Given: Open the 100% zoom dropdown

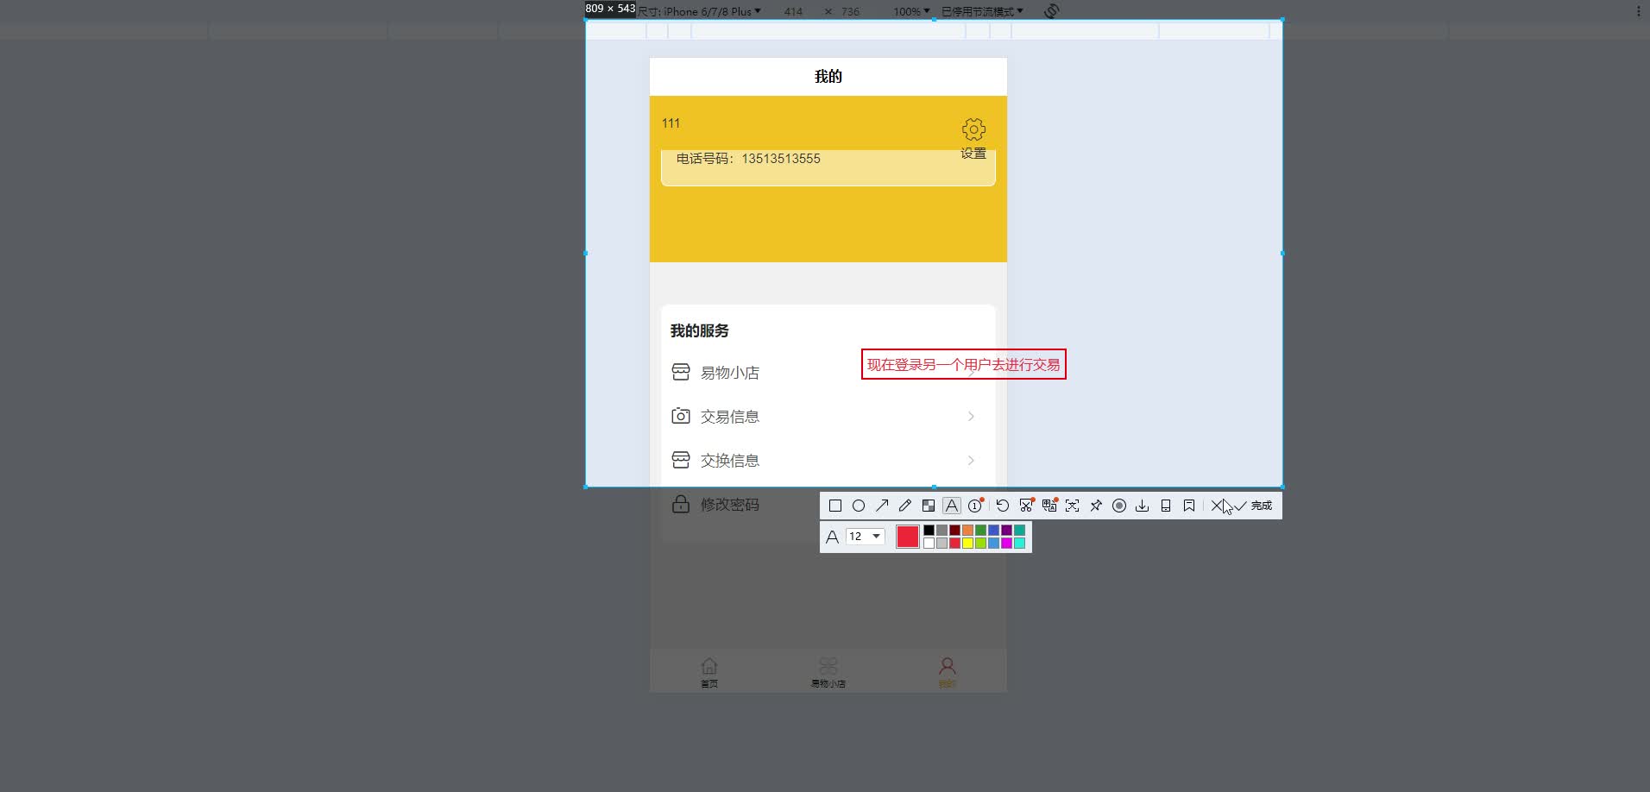Looking at the screenshot, I should point(911,11).
